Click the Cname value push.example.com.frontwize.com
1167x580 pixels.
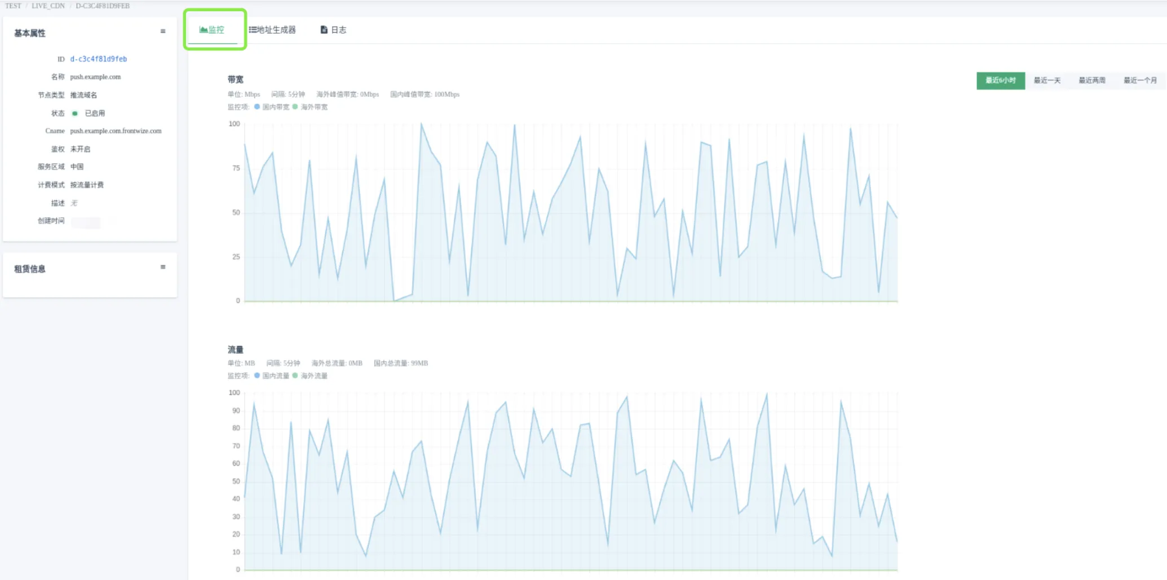116,131
